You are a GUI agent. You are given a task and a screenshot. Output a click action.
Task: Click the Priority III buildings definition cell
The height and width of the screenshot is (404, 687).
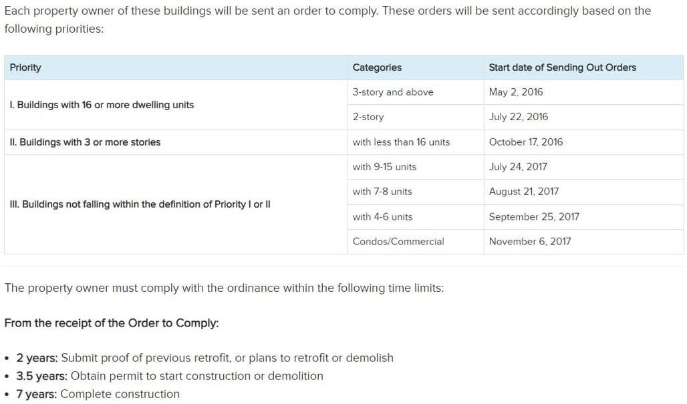[x=176, y=204]
